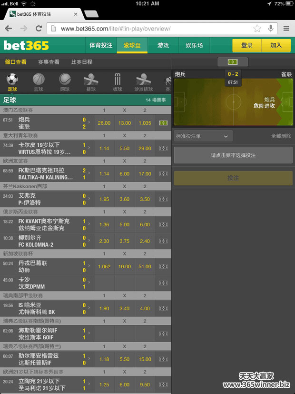The image size is (295, 394).
Task: Expand 艾弗克 vs P-伊洛特 chevron
Action: click(89, 199)
